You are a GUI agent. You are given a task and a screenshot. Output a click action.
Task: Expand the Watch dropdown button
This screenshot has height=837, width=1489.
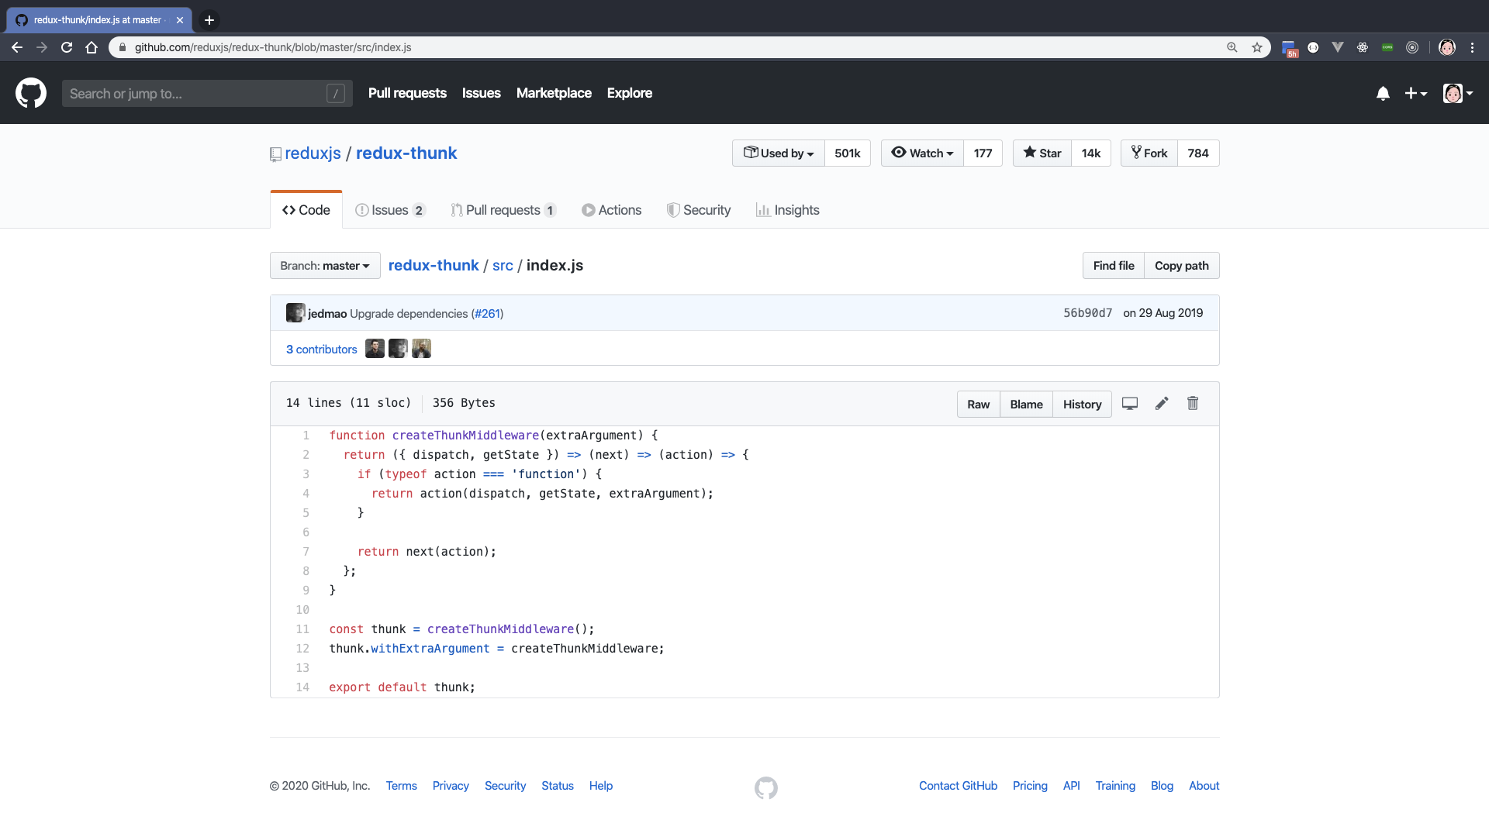pyautogui.click(x=922, y=153)
